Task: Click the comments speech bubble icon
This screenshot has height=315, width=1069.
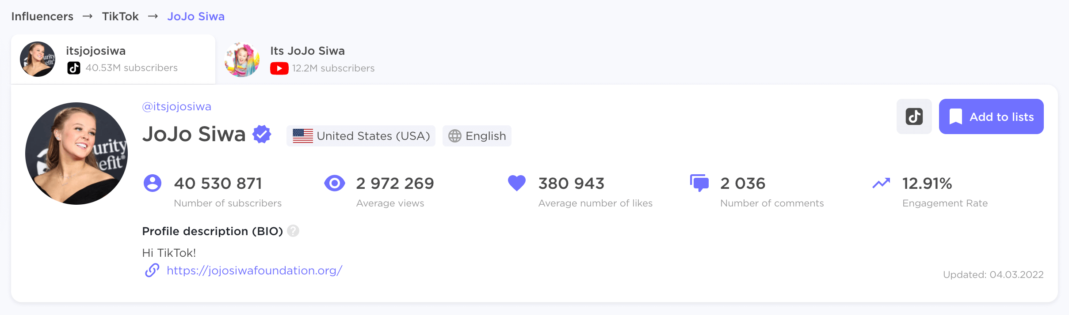Action: coord(699,183)
